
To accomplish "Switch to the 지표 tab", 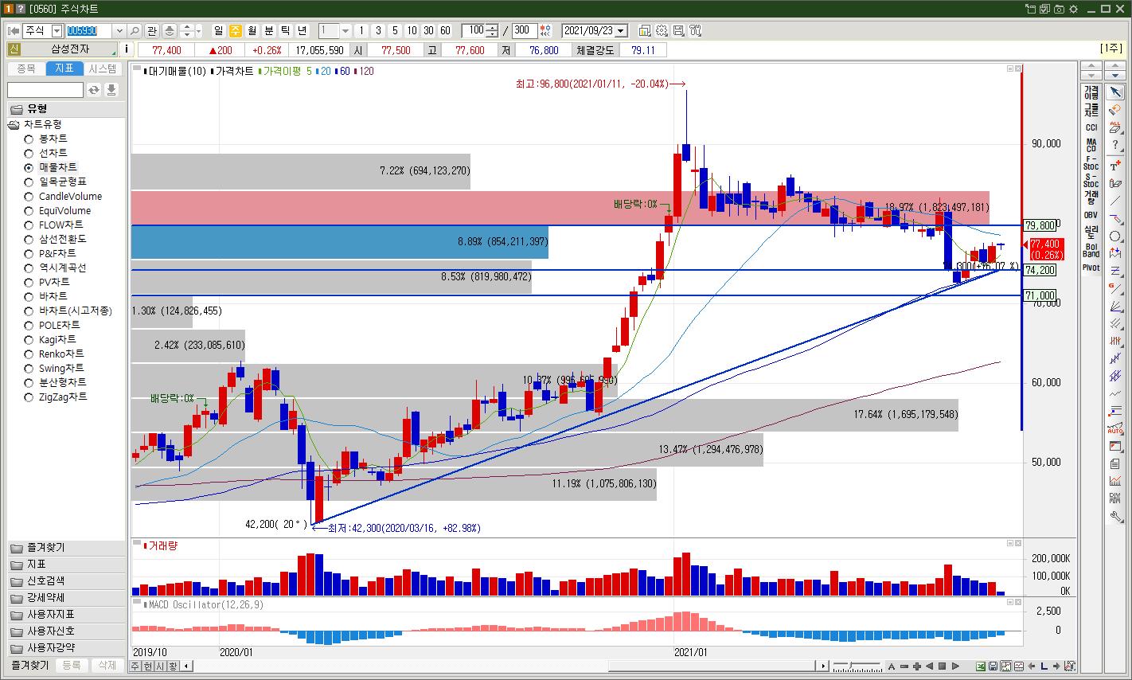I will coord(64,69).
